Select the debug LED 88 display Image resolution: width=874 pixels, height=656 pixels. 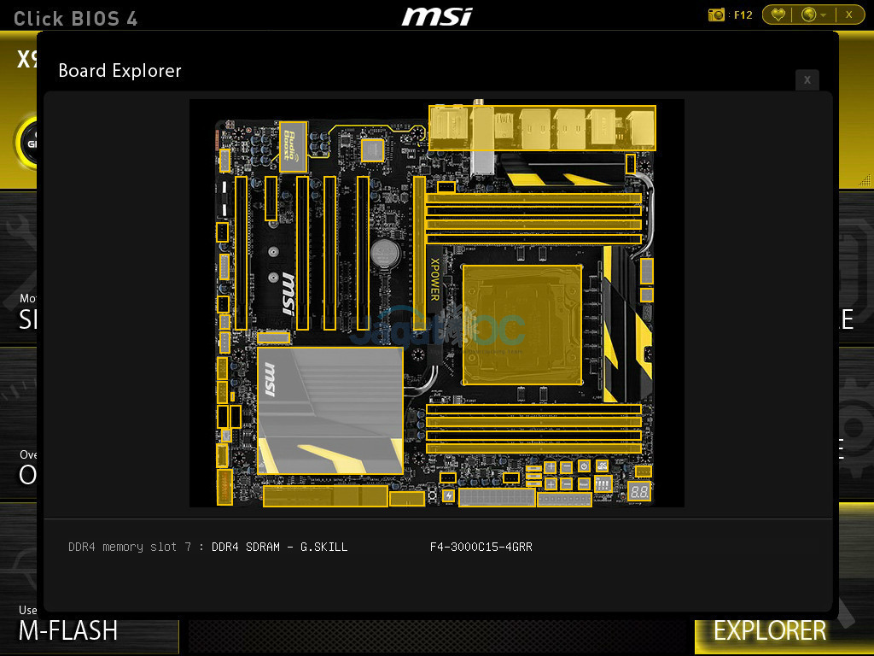click(x=638, y=492)
